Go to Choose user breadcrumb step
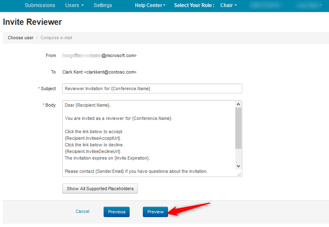 (21, 38)
